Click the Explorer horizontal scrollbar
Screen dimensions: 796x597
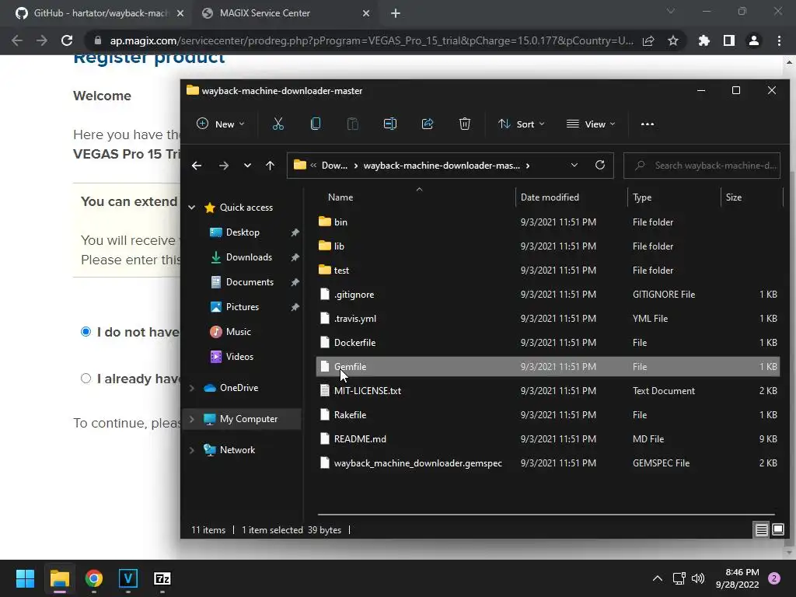(x=546, y=515)
